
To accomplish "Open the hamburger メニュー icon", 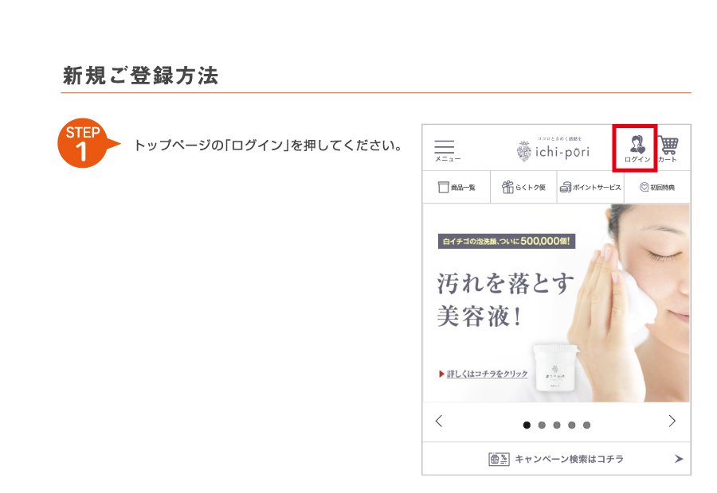I will [447, 150].
